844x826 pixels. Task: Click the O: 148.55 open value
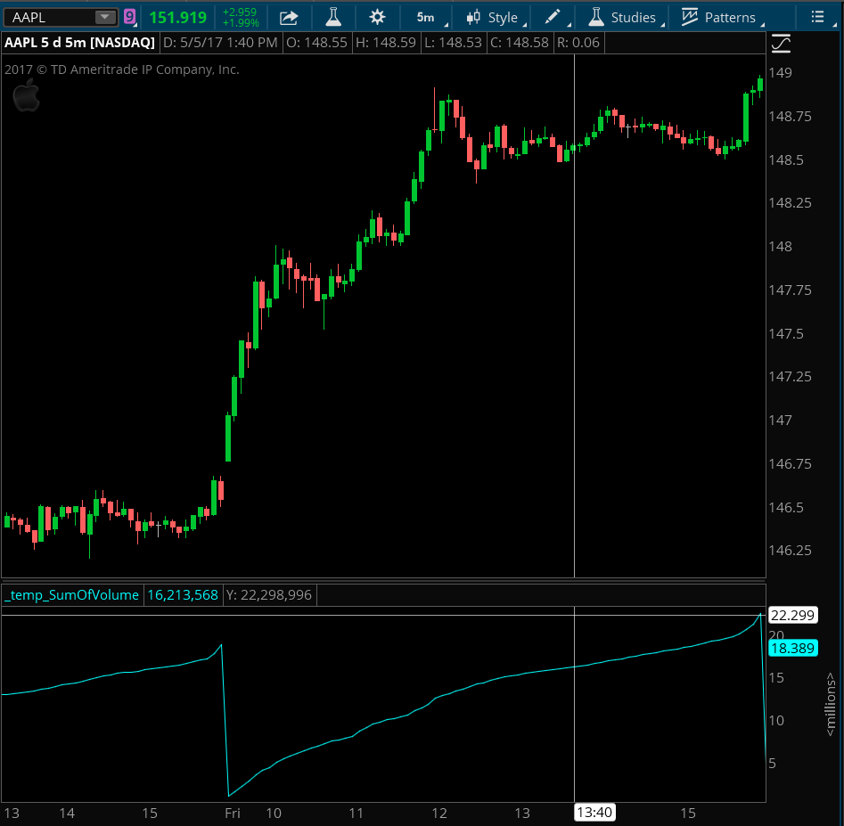pos(316,43)
